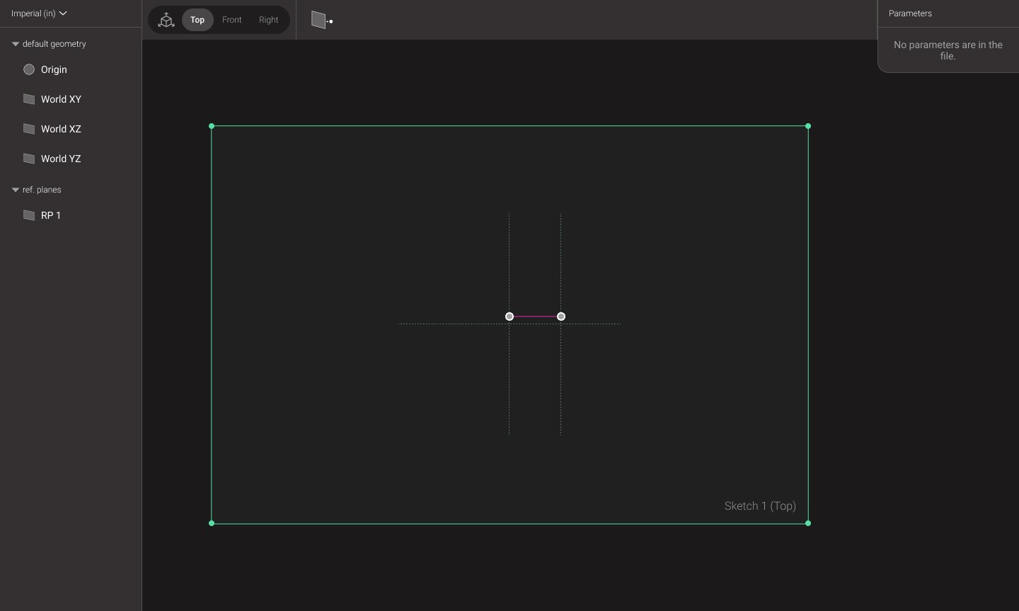The image size is (1019, 611).
Task: Click the RP 1 plane icon
Action: click(x=29, y=215)
